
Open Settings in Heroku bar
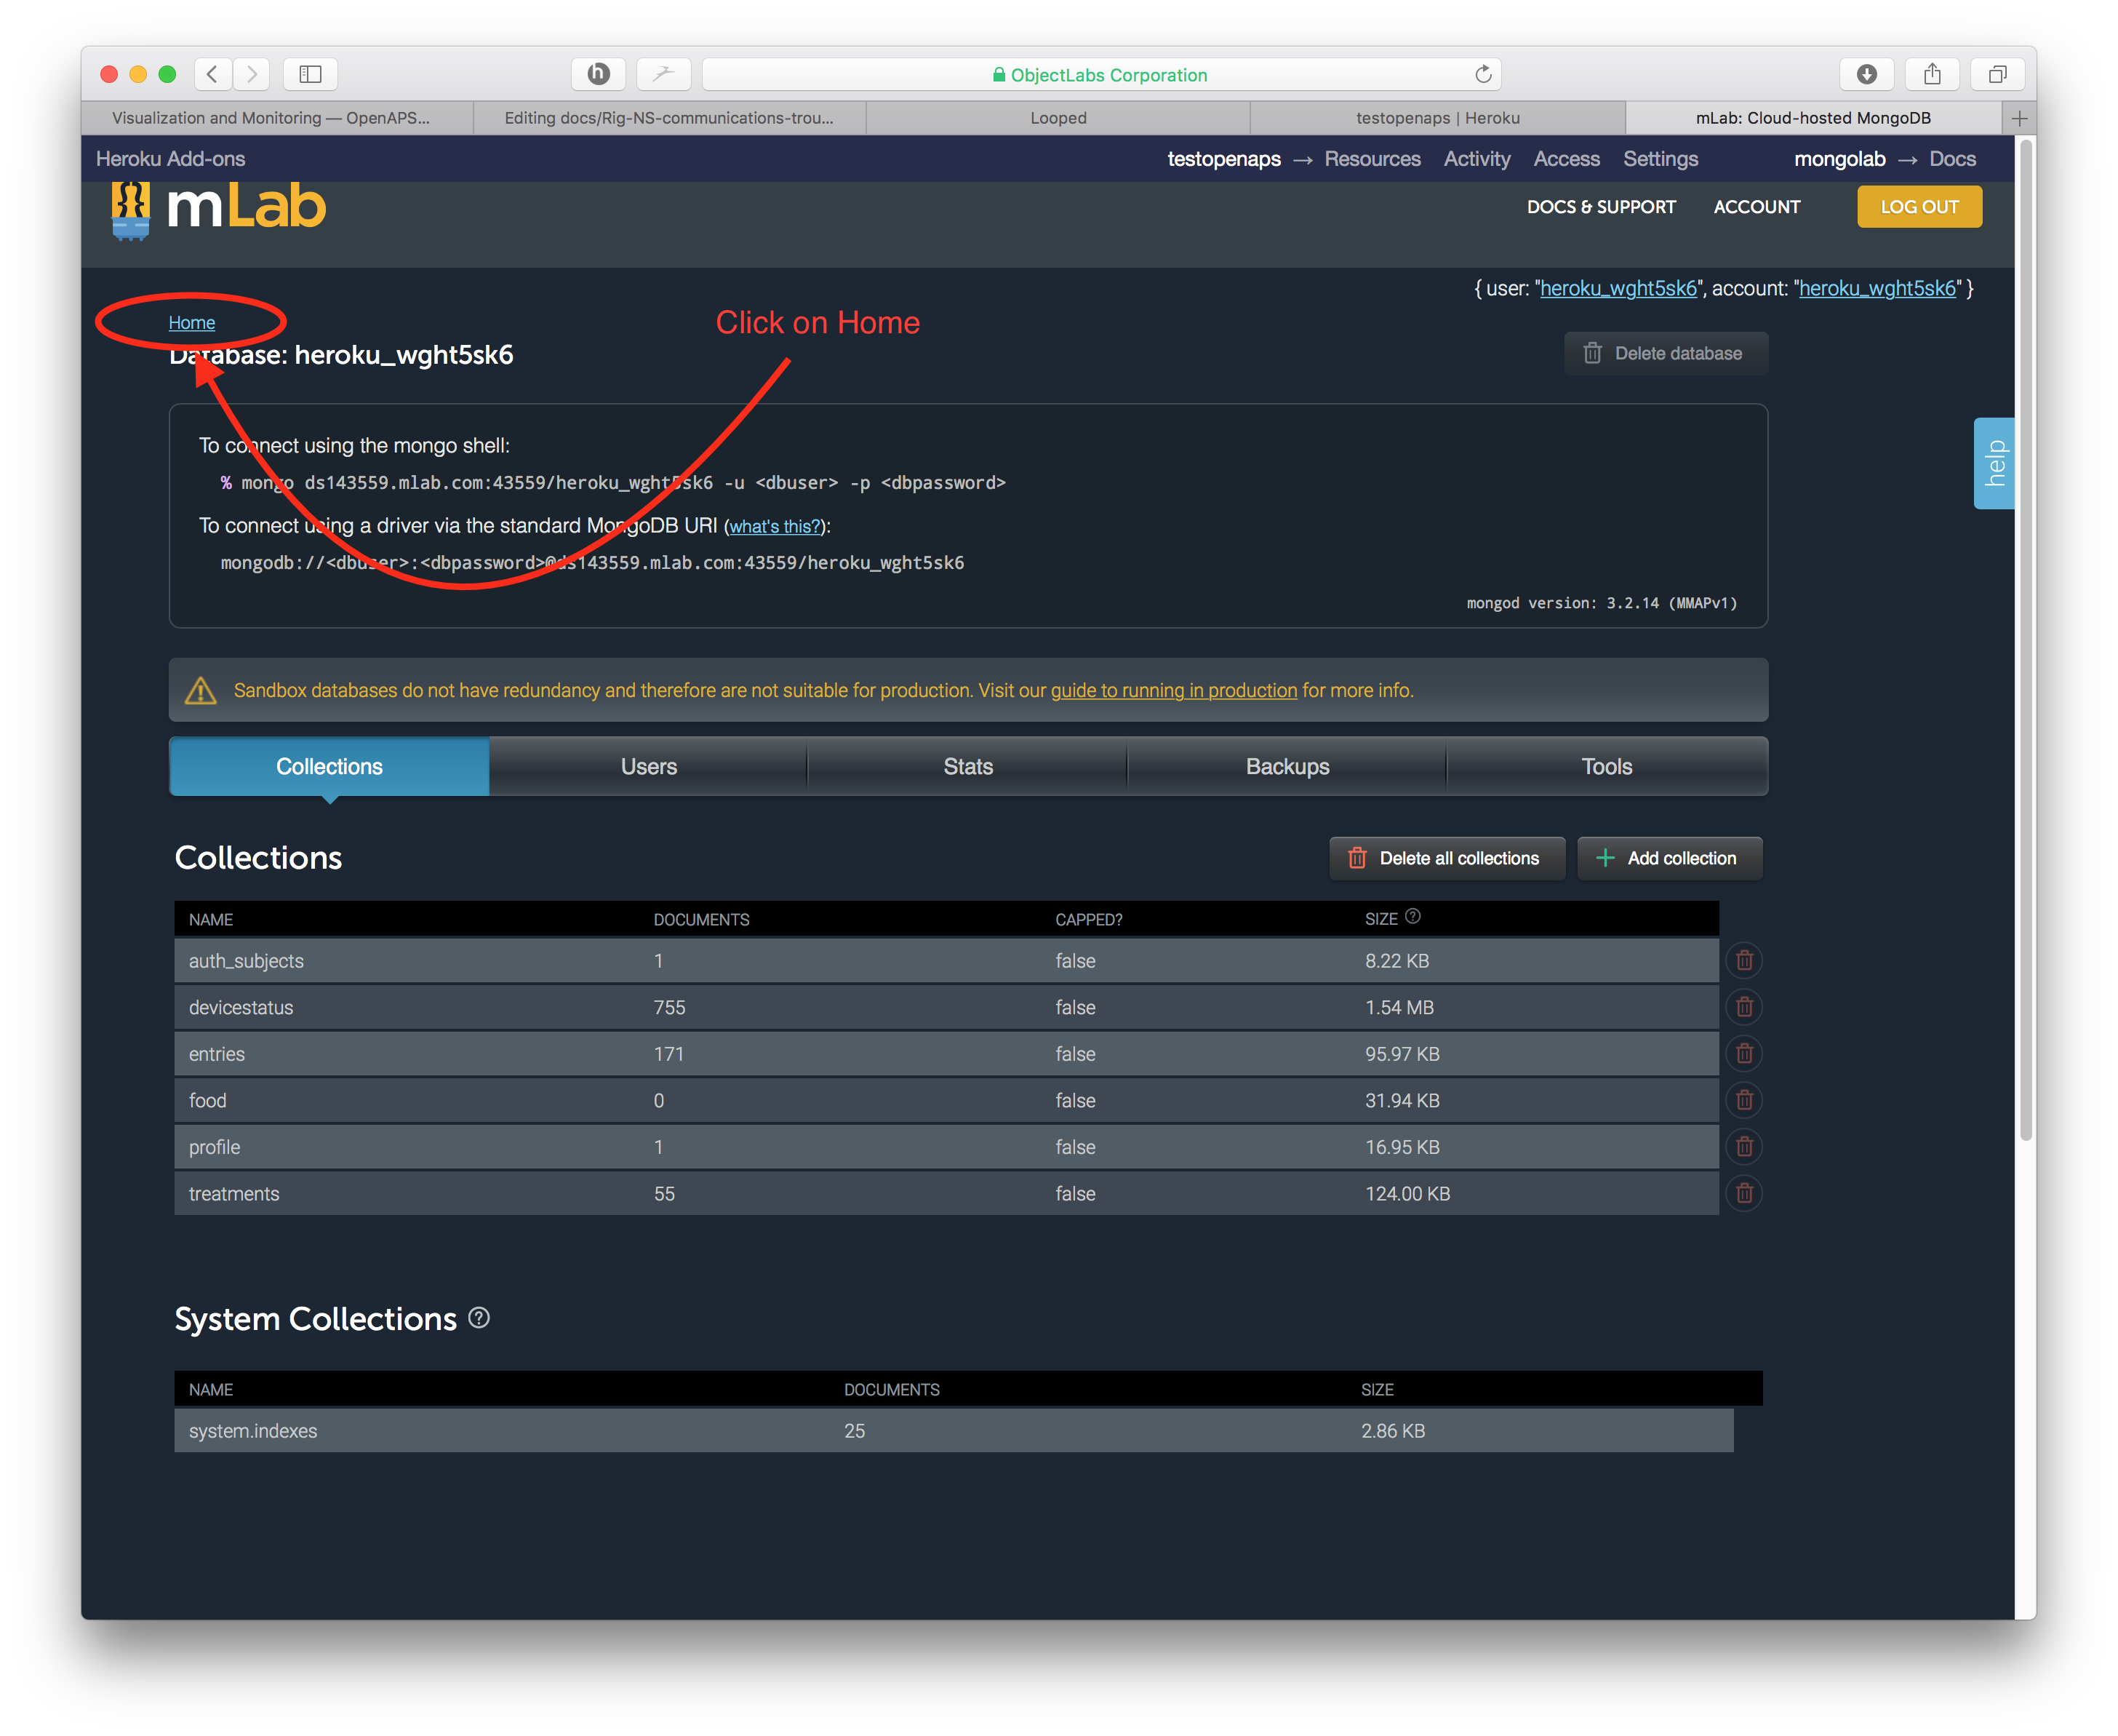click(1661, 159)
